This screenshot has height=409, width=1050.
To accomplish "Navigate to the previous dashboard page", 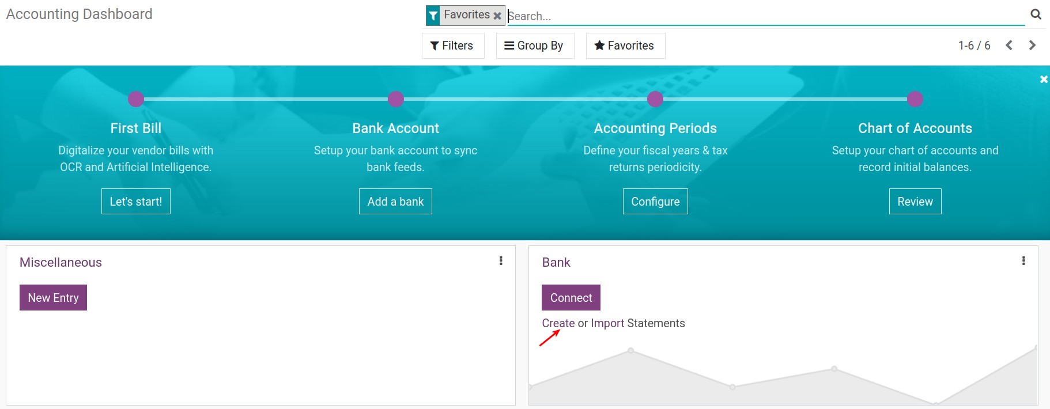I will point(1009,45).
